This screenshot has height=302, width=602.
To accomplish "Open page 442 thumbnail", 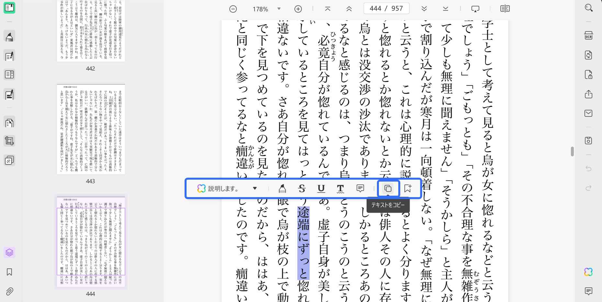I will point(91,31).
